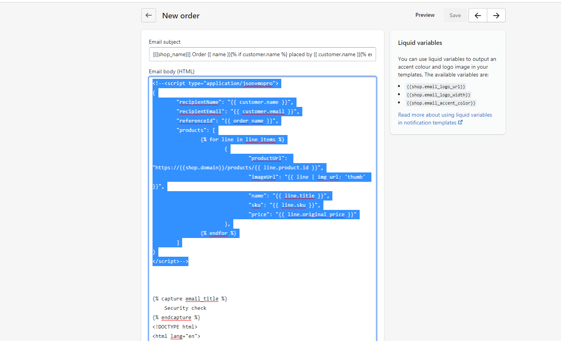Screen dimensions: 561x341
Task: Click the Liquid variables heading
Action: click(420, 43)
